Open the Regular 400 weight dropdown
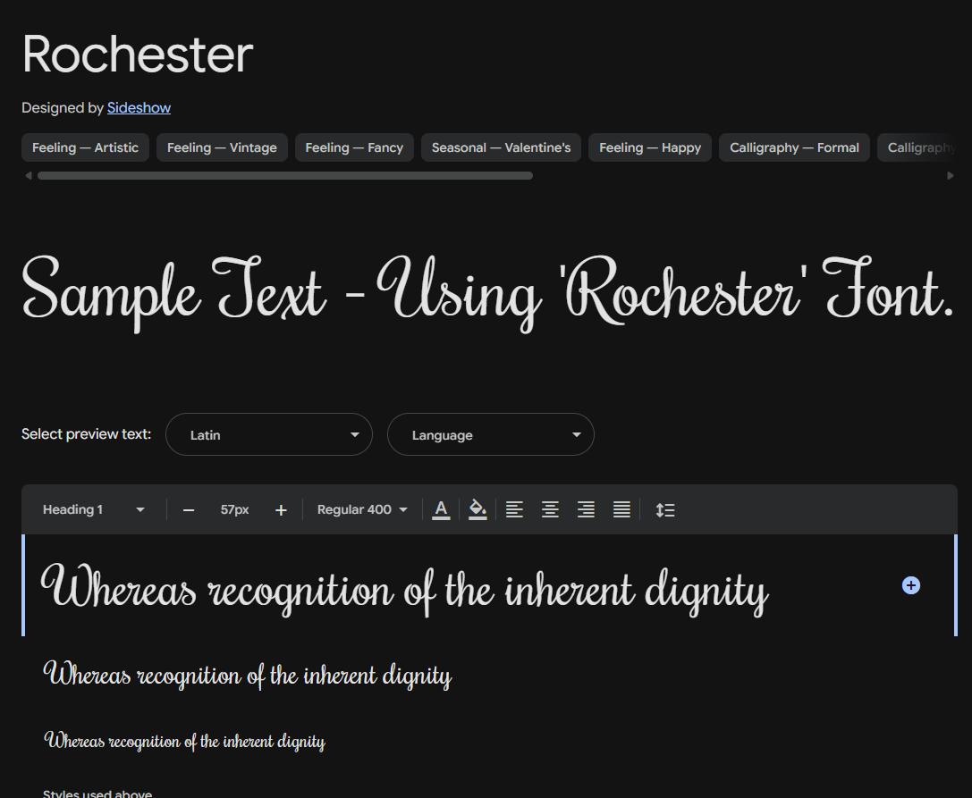This screenshot has width=972, height=798. pyautogui.click(x=362, y=510)
